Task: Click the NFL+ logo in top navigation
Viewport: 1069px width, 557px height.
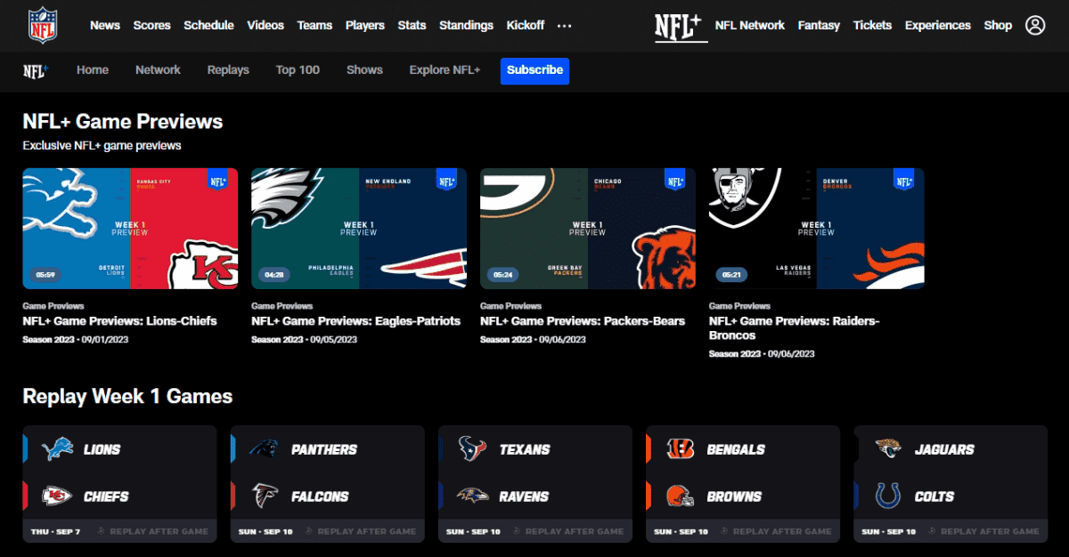Action: (x=681, y=27)
